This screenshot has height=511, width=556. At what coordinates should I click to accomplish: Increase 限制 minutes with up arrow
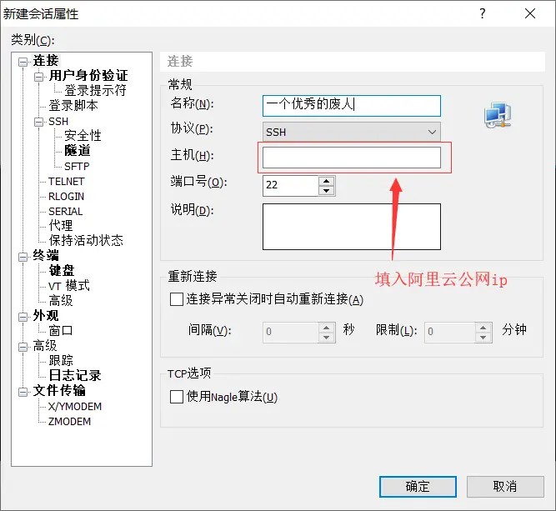click(x=483, y=328)
